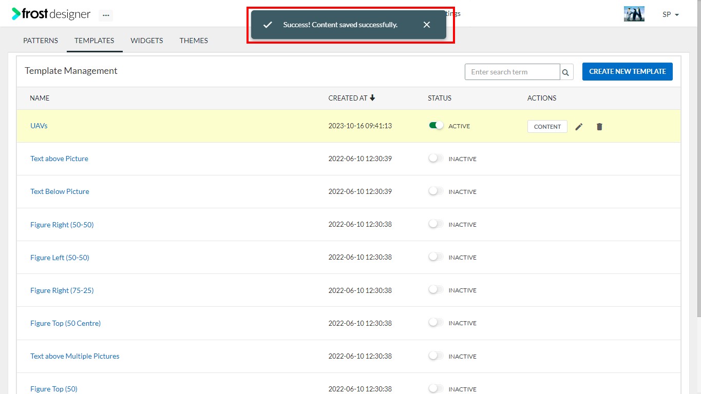Enable the Text Below Picture toggle
Screen dimensions: 701x394
point(436,191)
